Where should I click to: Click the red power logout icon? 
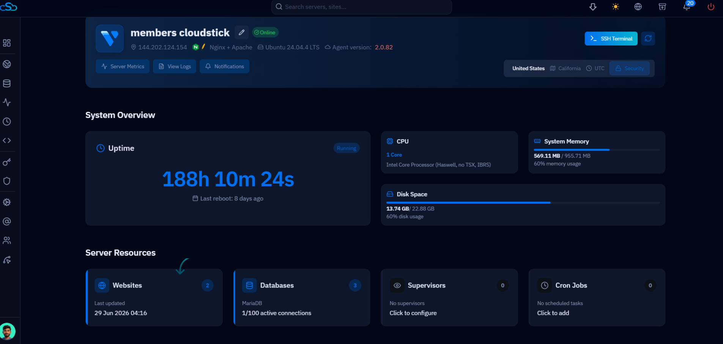pos(711,7)
